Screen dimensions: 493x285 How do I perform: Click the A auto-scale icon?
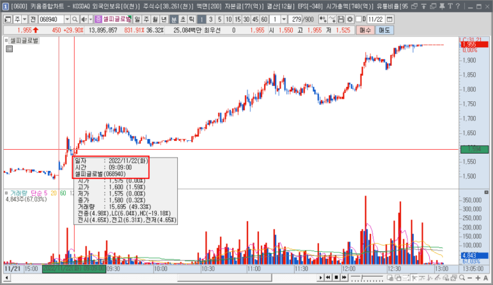[486, 277]
